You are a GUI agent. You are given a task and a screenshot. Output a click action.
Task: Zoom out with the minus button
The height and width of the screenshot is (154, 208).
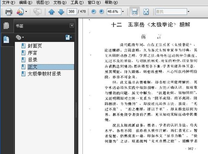click(94, 11)
